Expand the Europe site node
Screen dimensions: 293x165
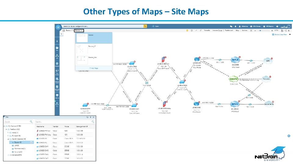click(8, 136)
